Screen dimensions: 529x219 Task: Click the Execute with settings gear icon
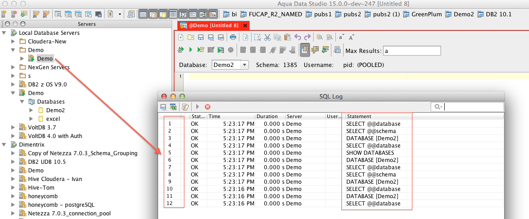[181, 50]
